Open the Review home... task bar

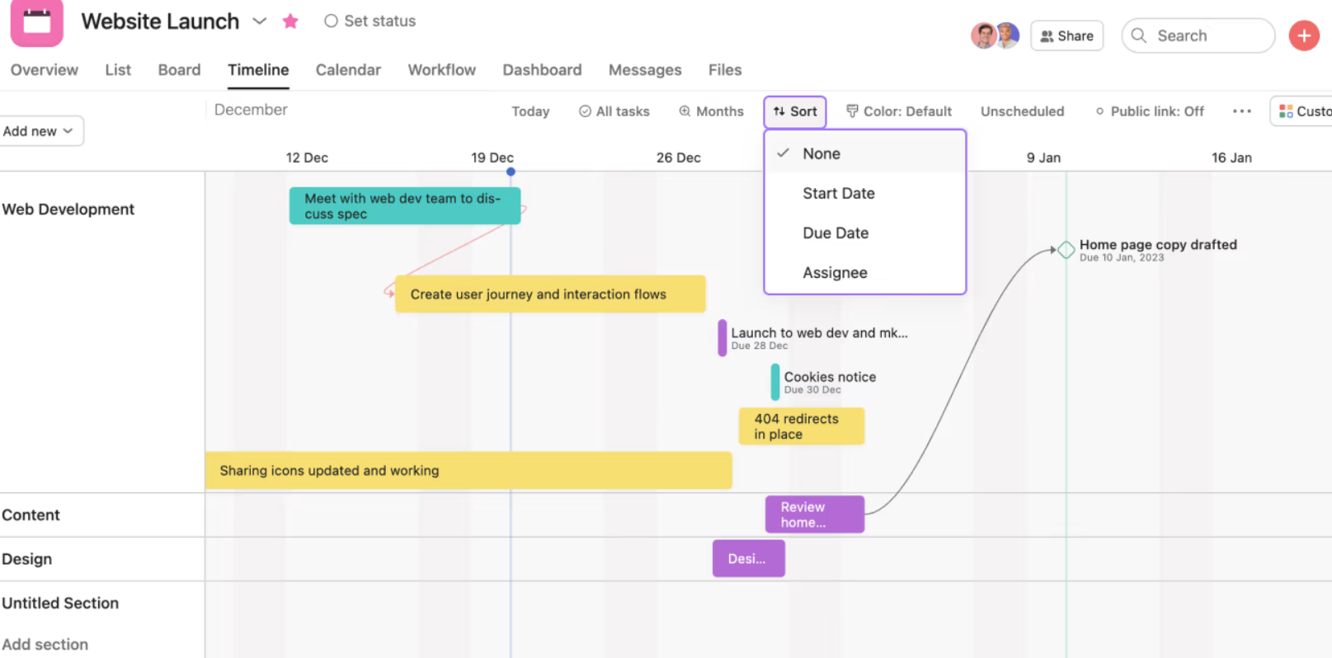click(x=815, y=515)
